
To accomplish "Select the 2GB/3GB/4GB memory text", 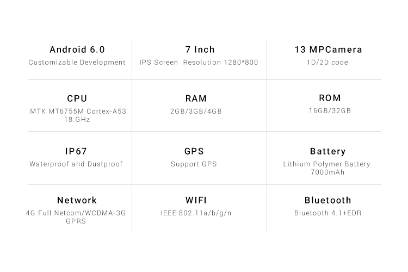I will tap(196, 112).
